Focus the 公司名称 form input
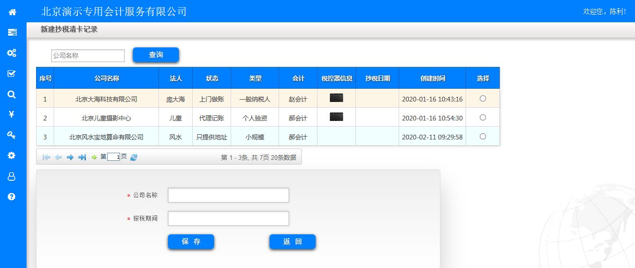This screenshot has width=635, height=268. pos(228,195)
